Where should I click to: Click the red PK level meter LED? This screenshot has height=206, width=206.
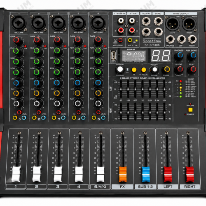180,81
